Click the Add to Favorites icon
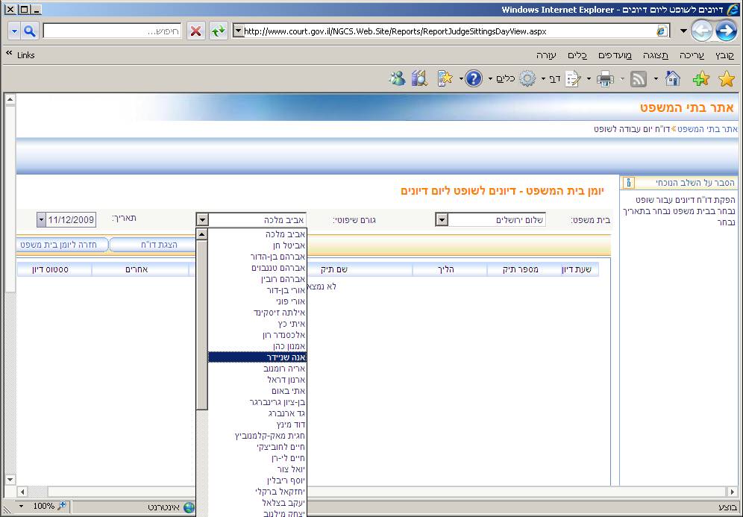The height and width of the screenshot is (517, 743). [x=700, y=79]
